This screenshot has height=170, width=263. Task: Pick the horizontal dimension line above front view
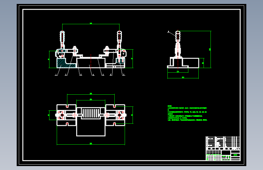pyautogui.click(x=91, y=24)
